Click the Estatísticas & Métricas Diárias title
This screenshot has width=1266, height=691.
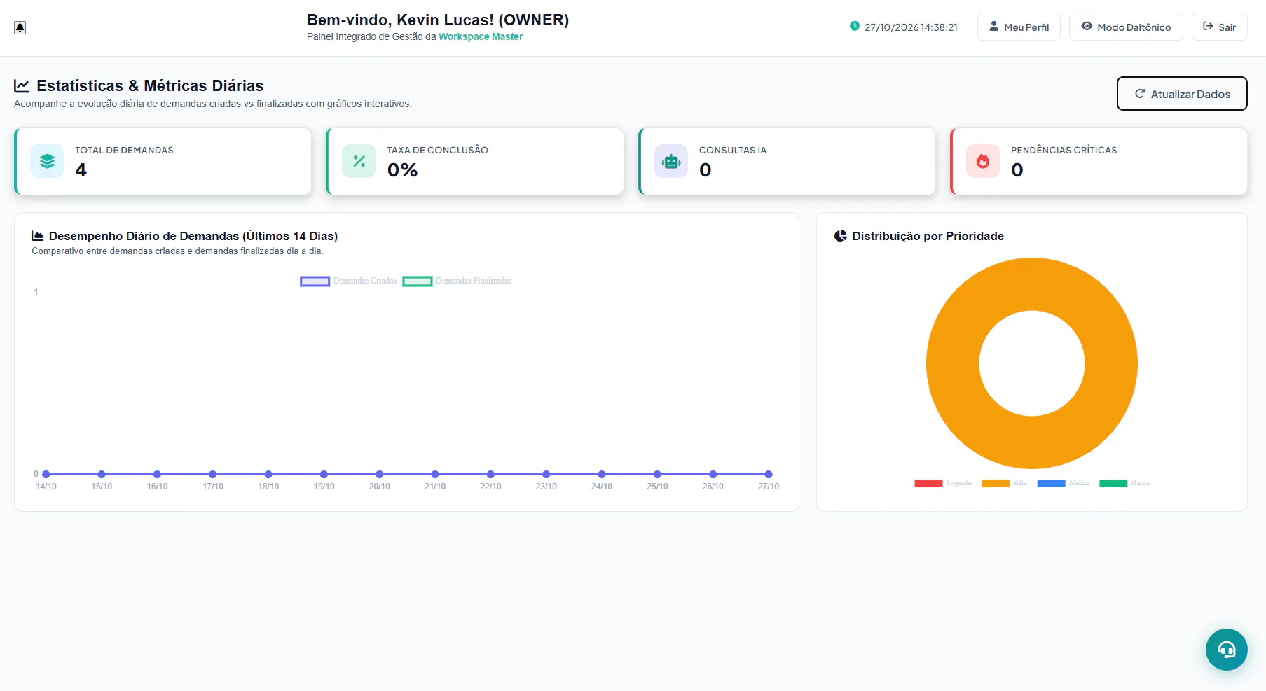150,85
